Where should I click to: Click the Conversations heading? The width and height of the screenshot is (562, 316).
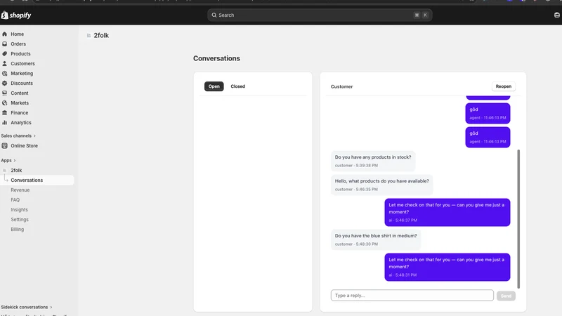[x=216, y=58]
